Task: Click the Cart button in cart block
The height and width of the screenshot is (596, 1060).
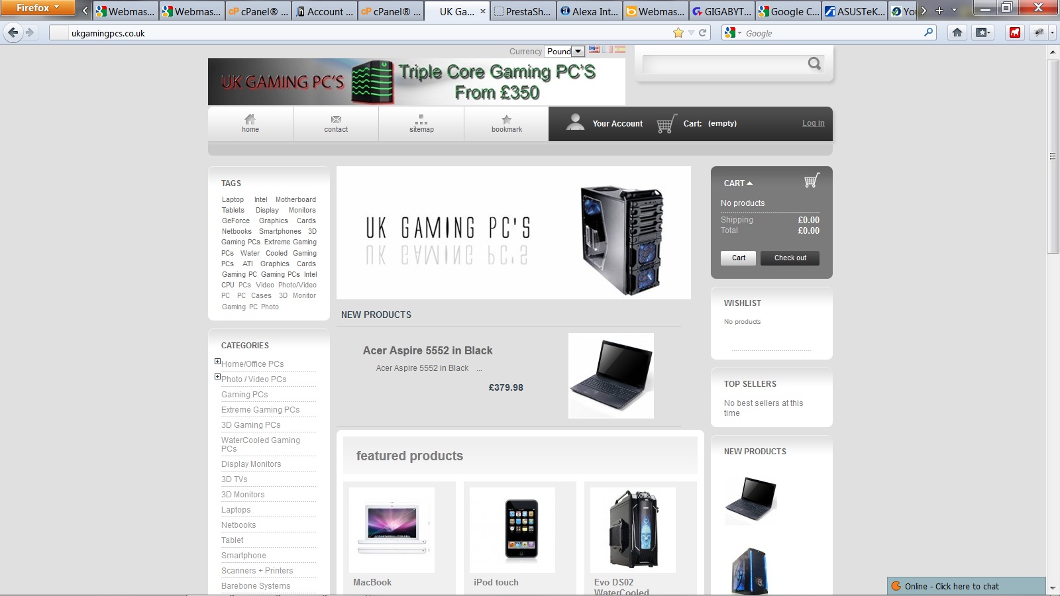Action: pyautogui.click(x=739, y=258)
